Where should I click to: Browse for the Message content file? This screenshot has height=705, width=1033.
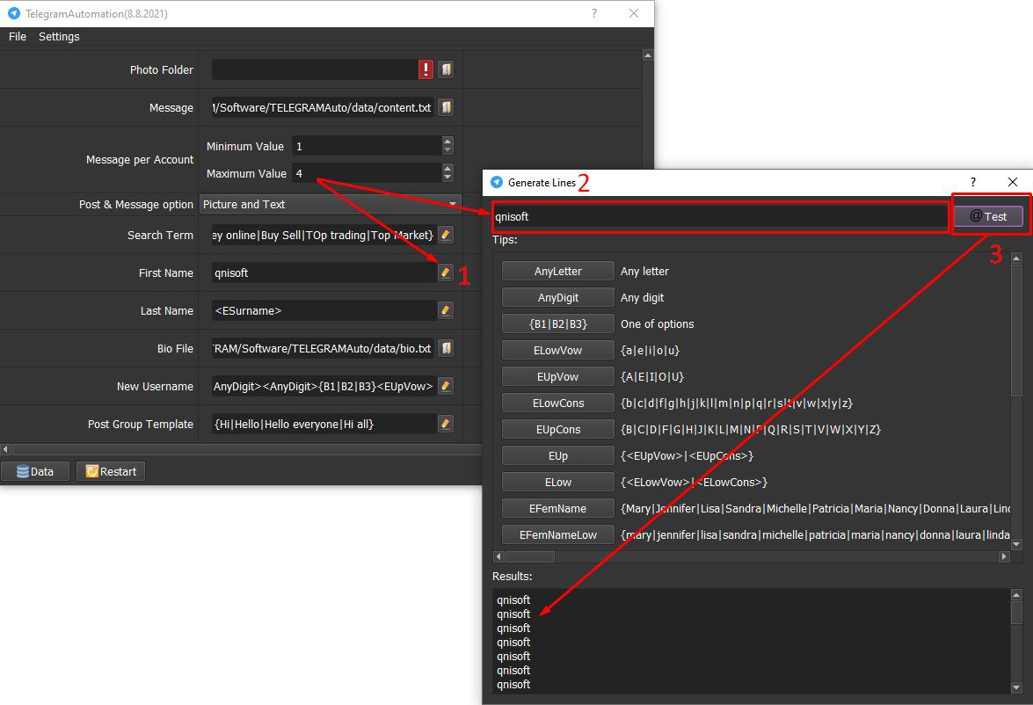pyautogui.click(x=446, y=107)
